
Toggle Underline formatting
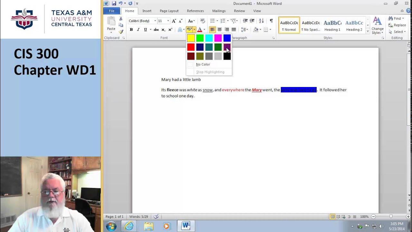coord(145,30)
